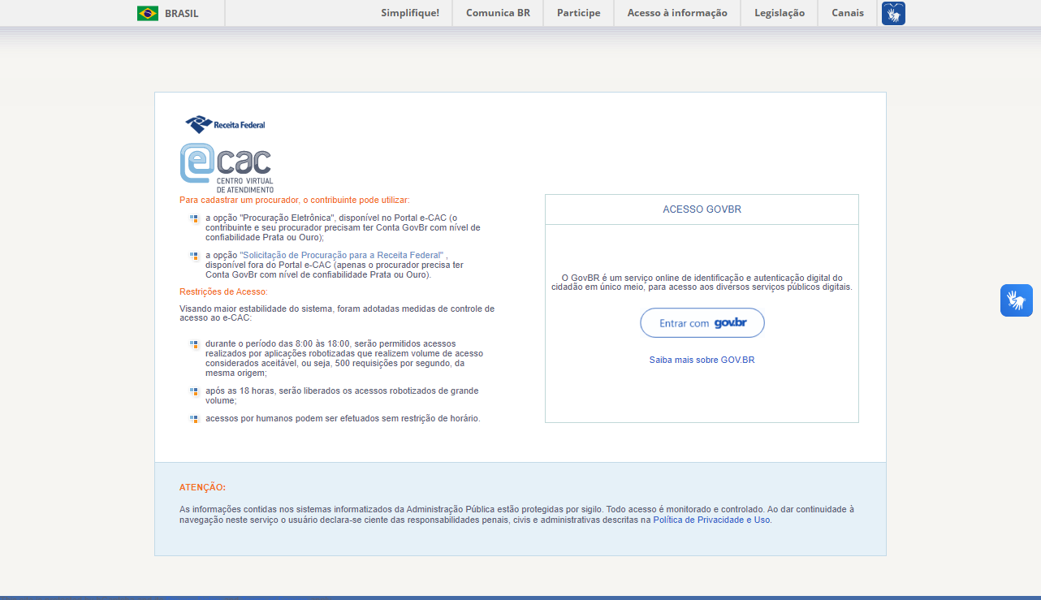Click Para cadastrar um procurador heading
The image size is (1041, 600).
click(295, 200)
